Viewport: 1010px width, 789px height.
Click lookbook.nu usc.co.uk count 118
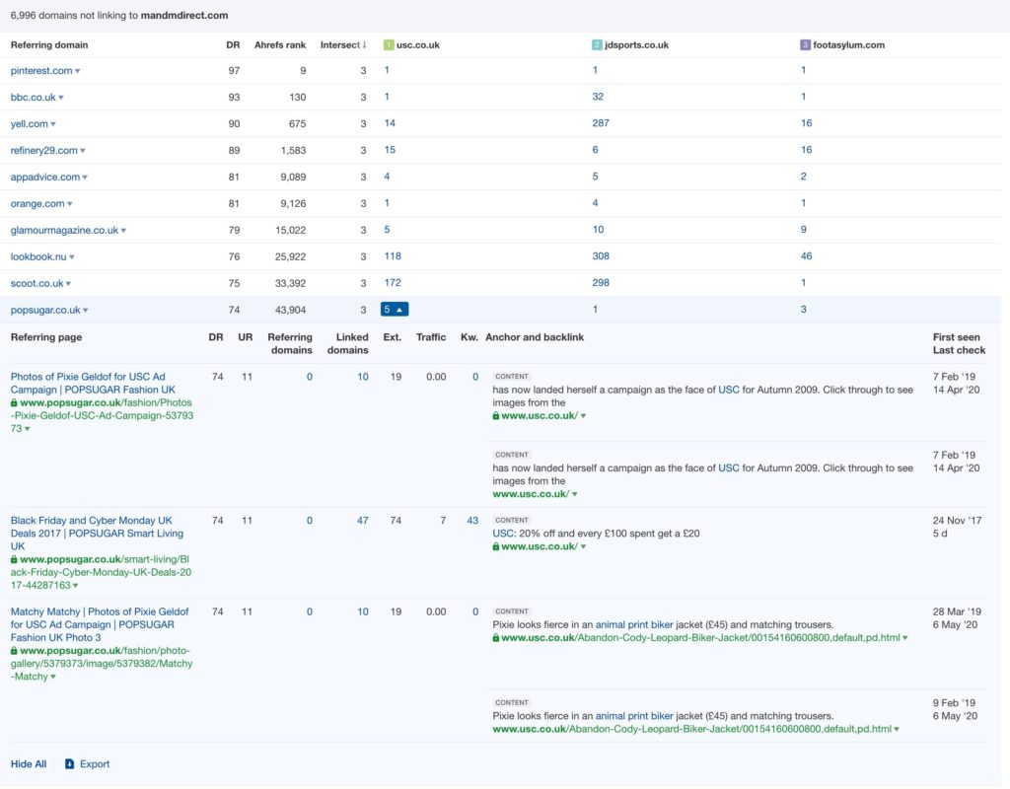point(393,256)
